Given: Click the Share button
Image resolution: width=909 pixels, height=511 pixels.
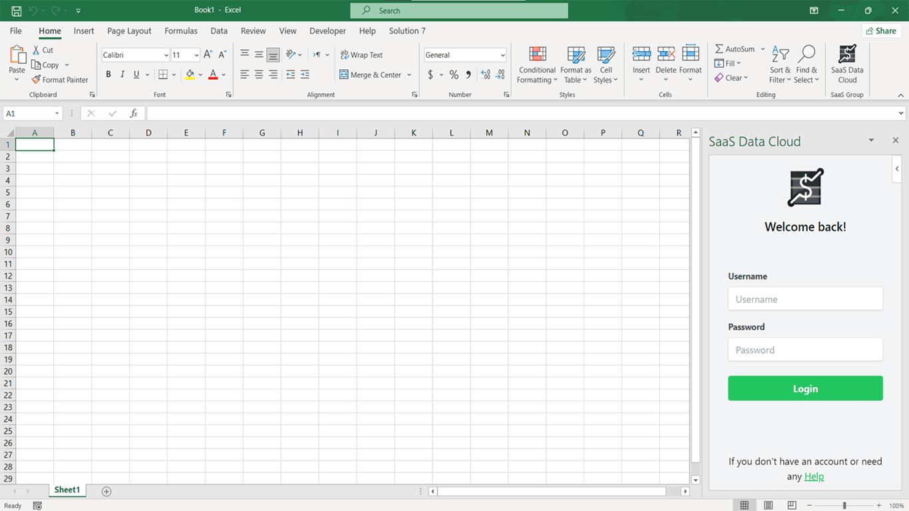Looking at the screenshot, I should (x=881, y=31).
